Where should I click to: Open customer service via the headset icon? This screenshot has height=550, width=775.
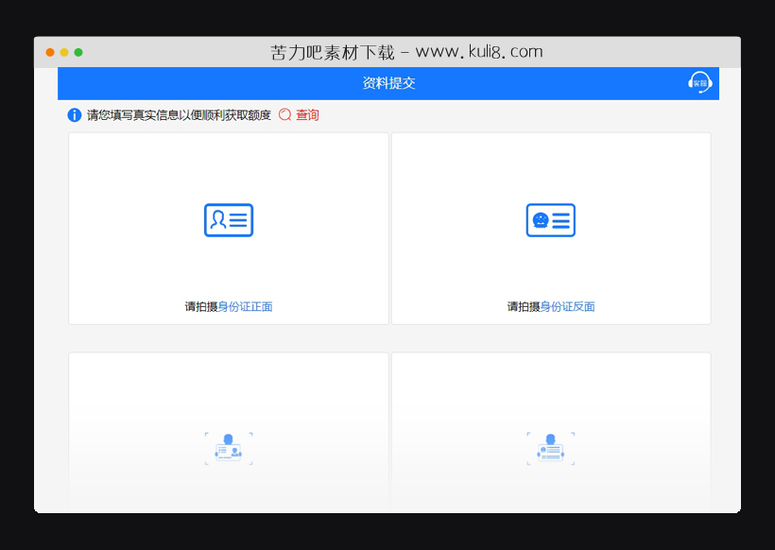tap(700, 84)
